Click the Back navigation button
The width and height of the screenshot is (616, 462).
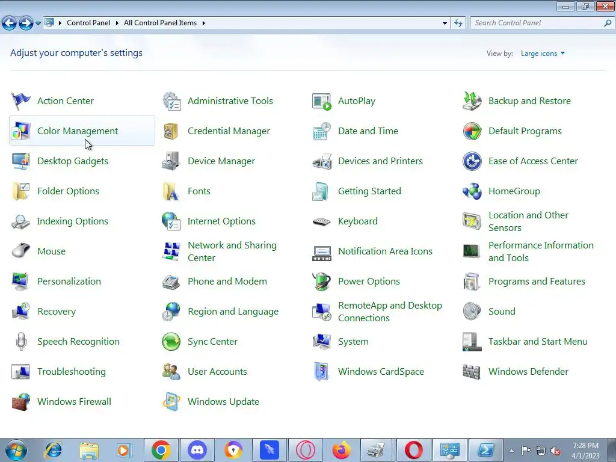(10, 23)
